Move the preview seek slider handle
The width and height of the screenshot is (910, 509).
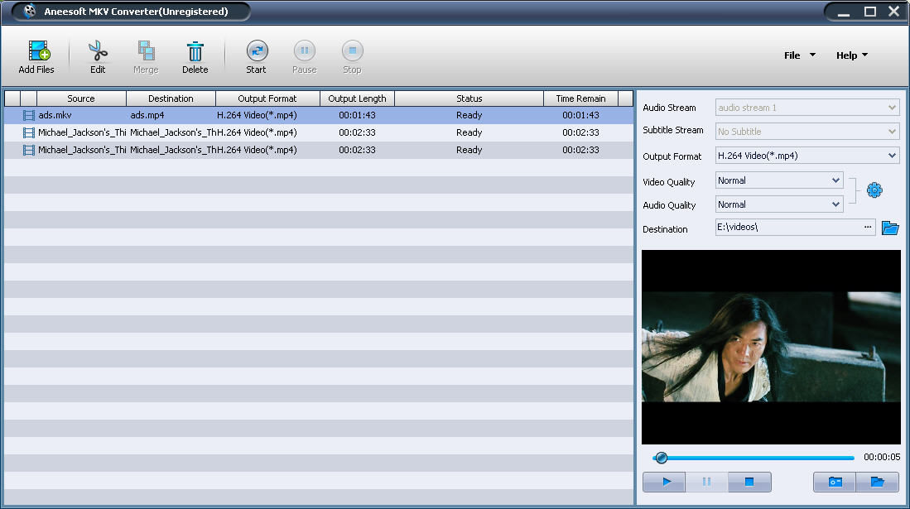661,458
